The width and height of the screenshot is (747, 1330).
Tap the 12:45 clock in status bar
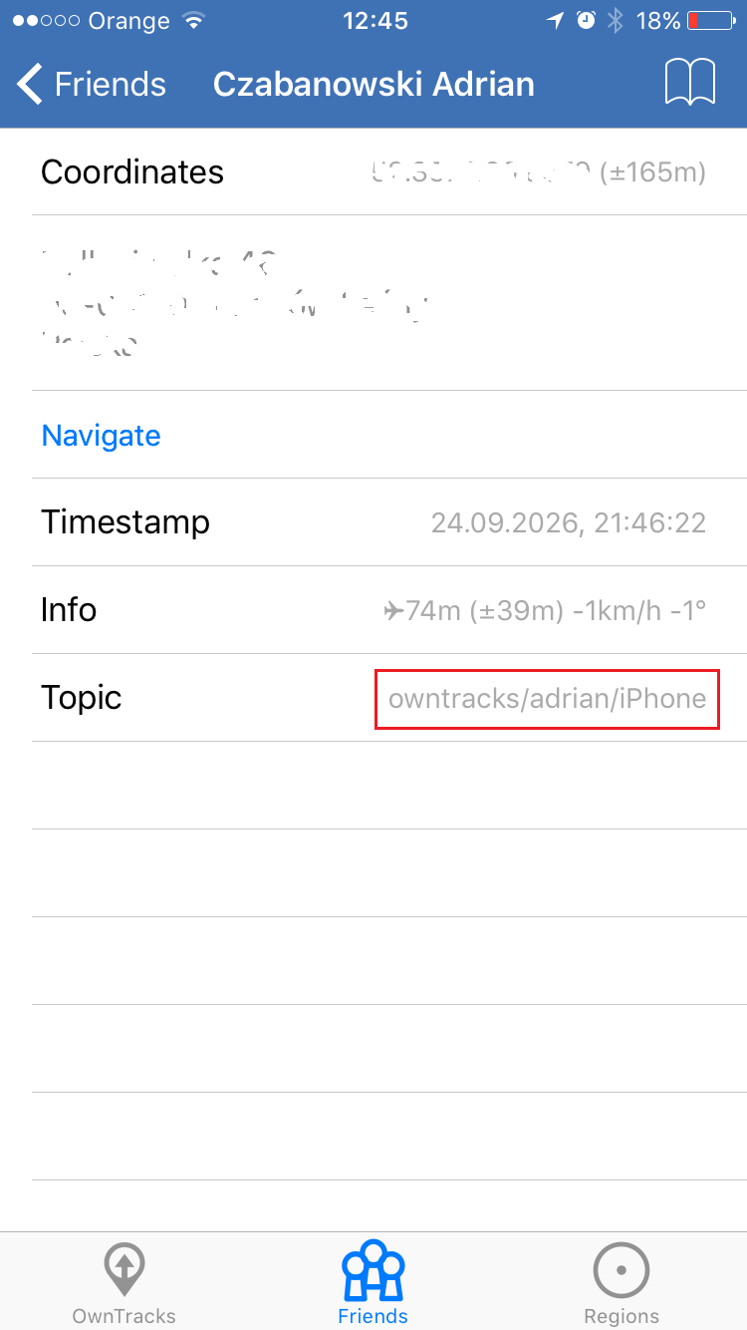coord(375,21)
